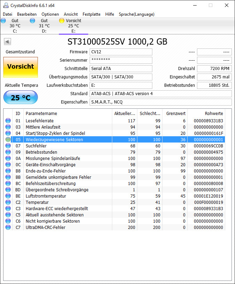This screenshot has width=235, height=284.
Task: Select the yellow Vorsicht orb for drive E:
Action: coord(62,21)
